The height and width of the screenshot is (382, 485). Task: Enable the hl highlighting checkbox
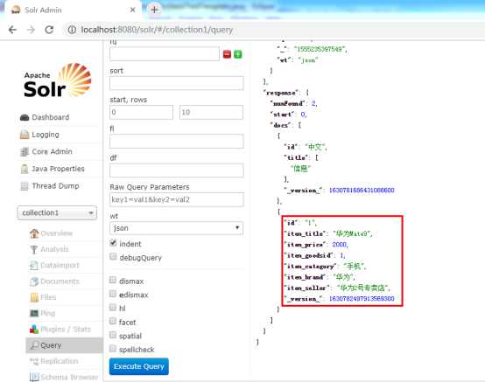[113, 308]
